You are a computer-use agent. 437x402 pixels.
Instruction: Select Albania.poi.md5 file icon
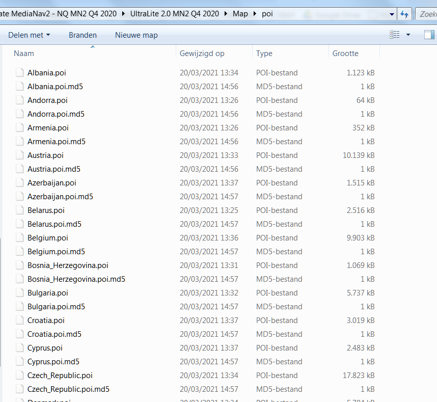19,87
